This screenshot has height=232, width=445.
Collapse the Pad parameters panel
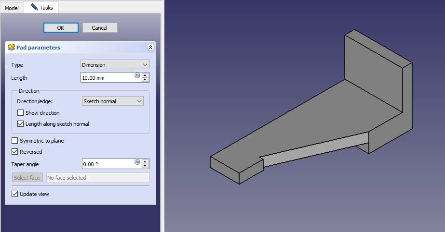150,47
